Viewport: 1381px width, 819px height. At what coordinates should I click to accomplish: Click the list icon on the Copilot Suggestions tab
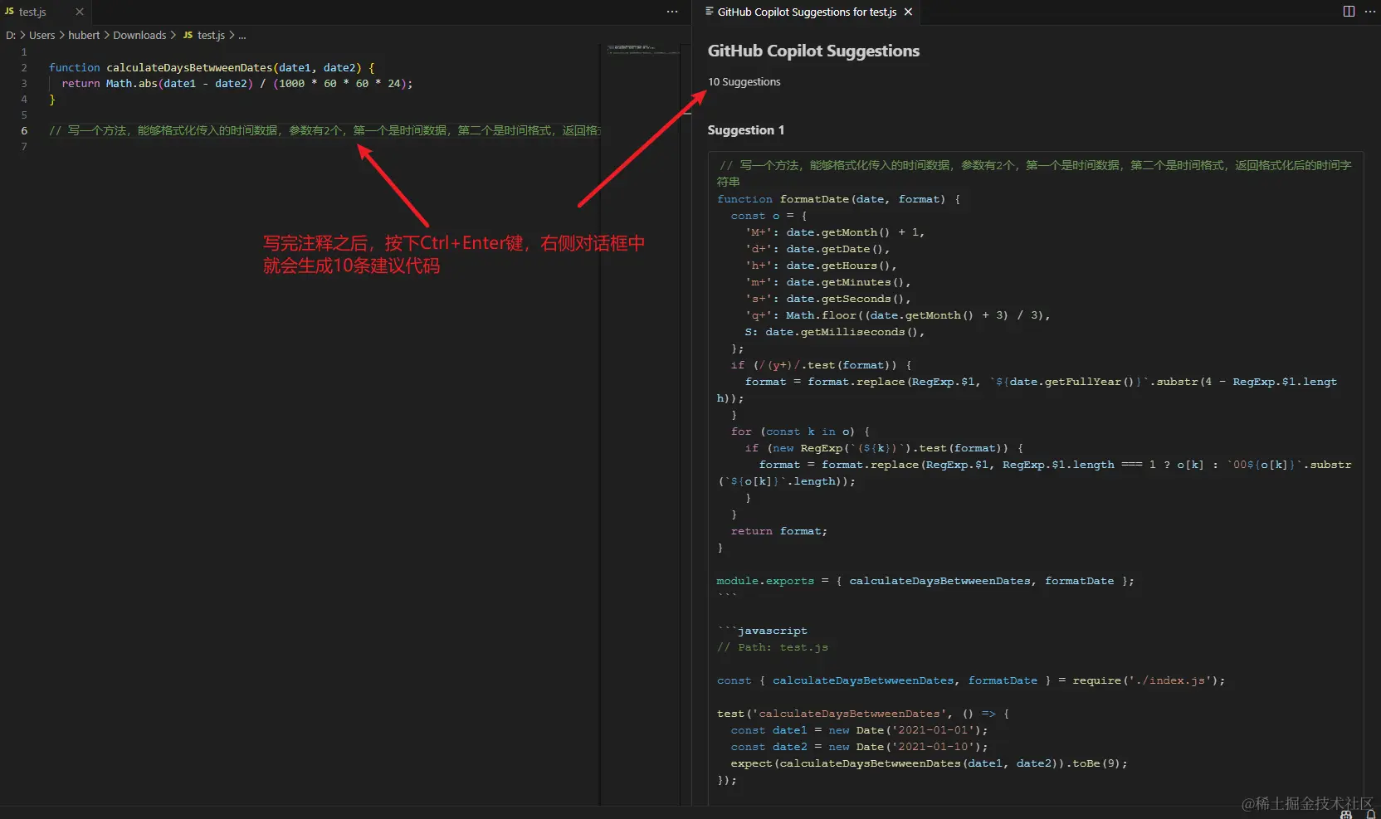pyautogui.click(x=710, y=12)
